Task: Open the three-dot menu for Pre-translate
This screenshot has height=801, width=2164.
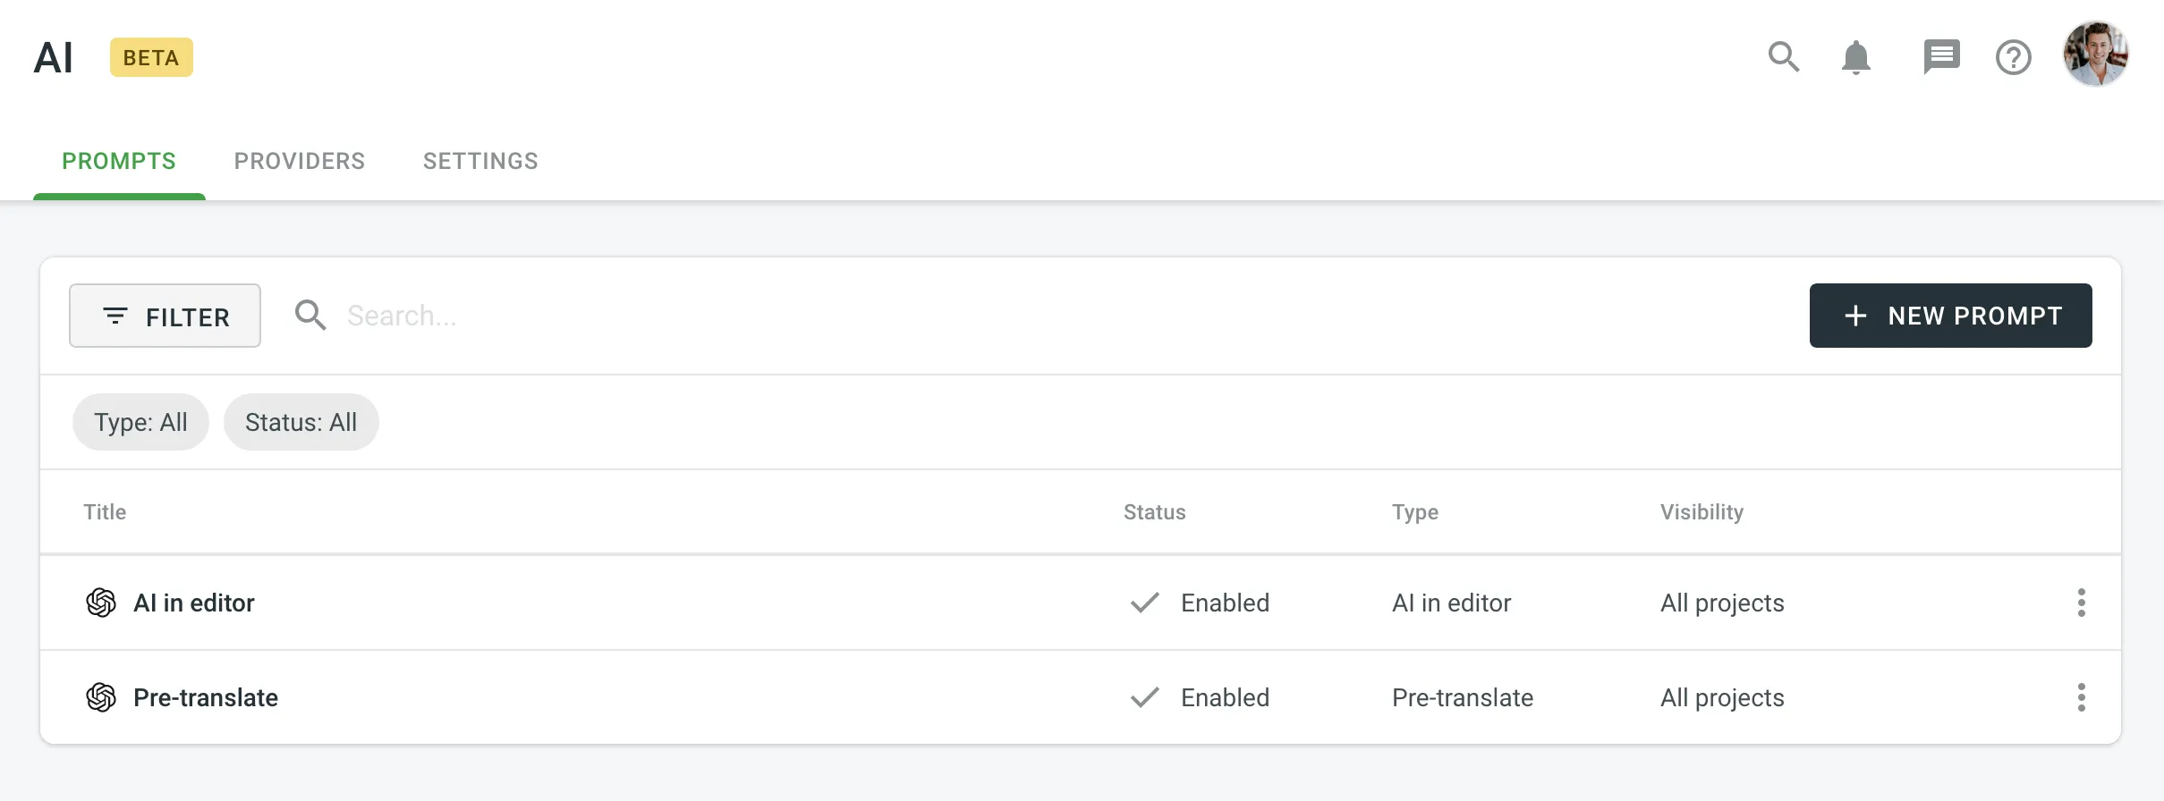Action: point(2082,697)
